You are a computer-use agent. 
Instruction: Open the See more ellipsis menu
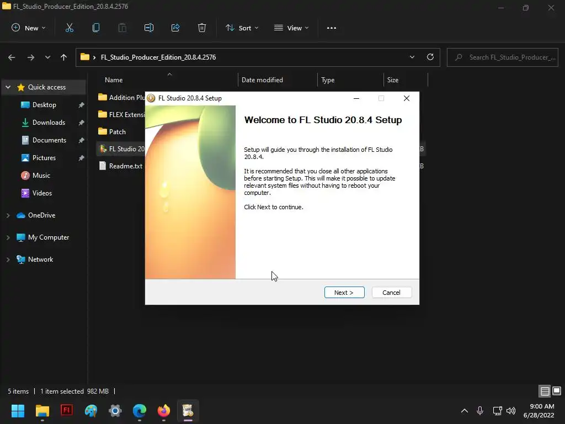click(x=332, y=28)
